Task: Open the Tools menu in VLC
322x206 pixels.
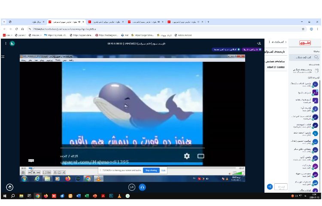Action: (x=58, y=61)
